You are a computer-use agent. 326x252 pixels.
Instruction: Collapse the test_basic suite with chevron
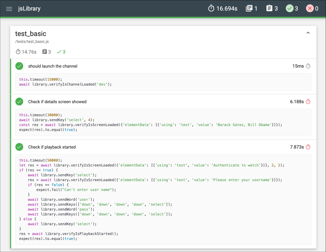point(308,33)
